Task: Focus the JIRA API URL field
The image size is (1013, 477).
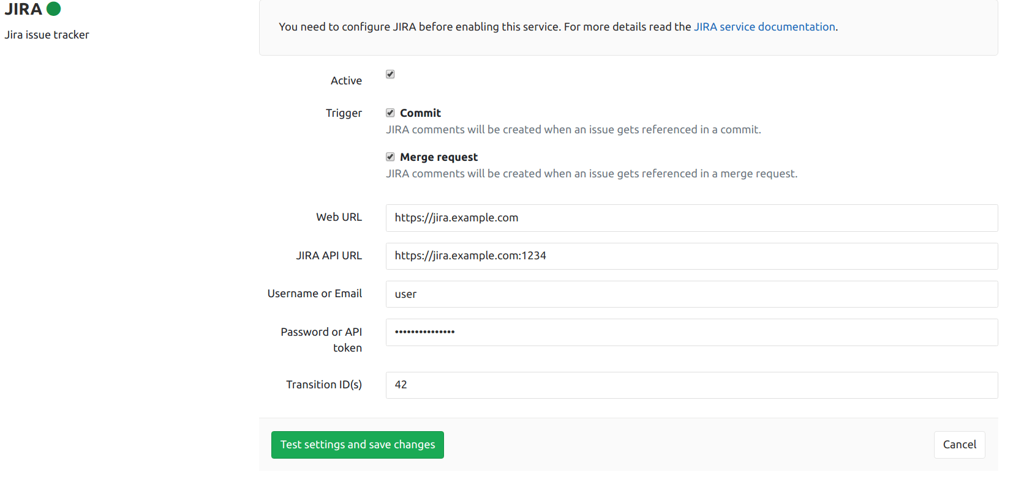Action: pyautogui.click(x=691, y=256)
